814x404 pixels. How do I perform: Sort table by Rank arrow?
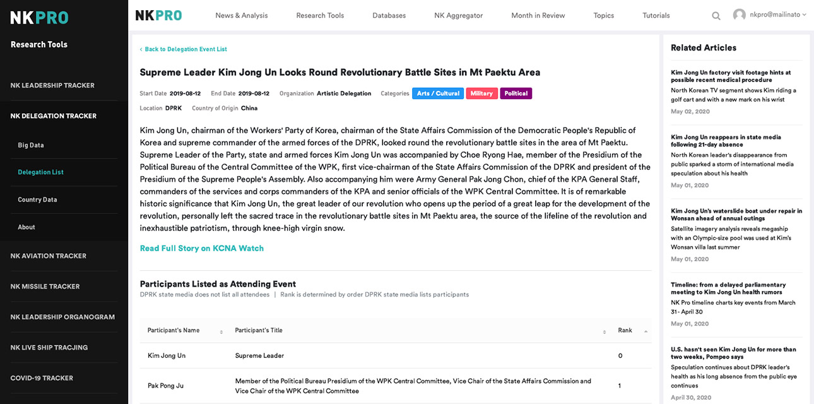point(646,331)
